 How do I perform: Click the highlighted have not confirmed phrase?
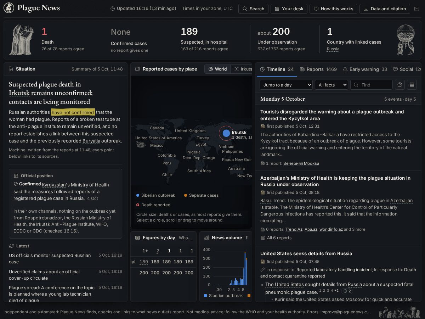pyautogui.click(x=73, y=112)
